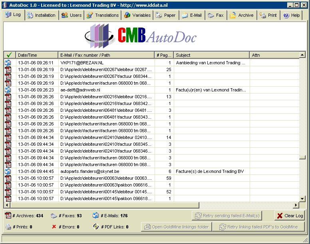Viewport: 310px width, 244px height.
Task: Click the horizontal scroll left arrow
Action: [7, 205]
